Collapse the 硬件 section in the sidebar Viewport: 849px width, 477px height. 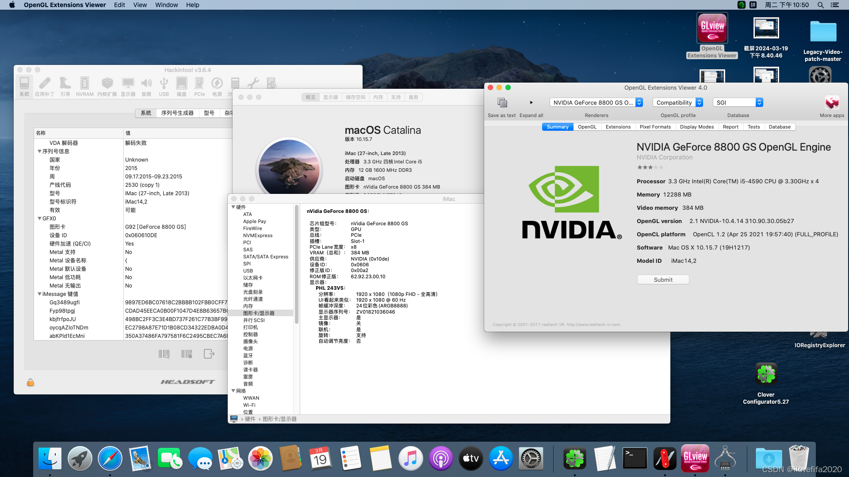click(233, 207)
